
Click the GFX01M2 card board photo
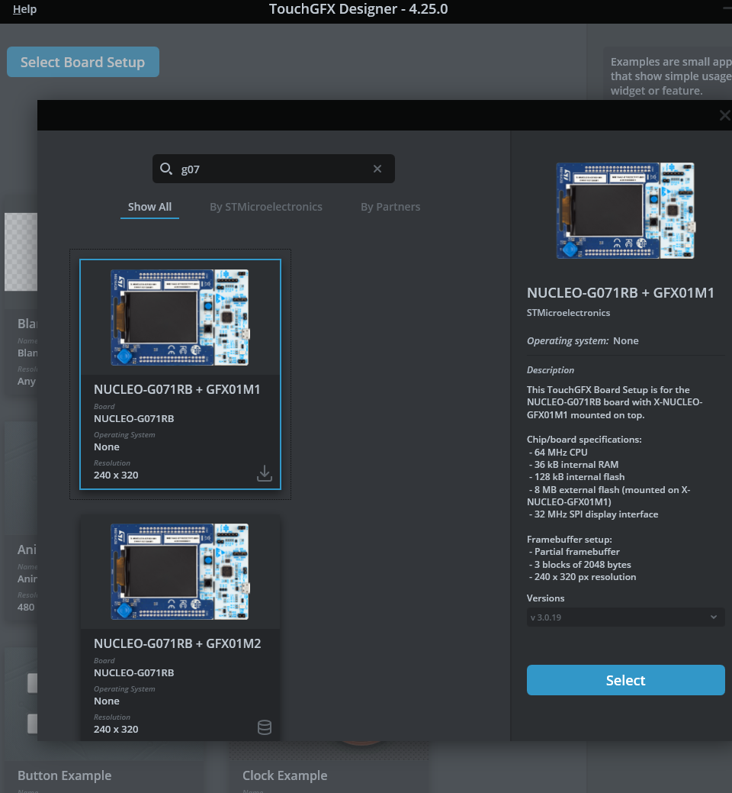(180, 571)
